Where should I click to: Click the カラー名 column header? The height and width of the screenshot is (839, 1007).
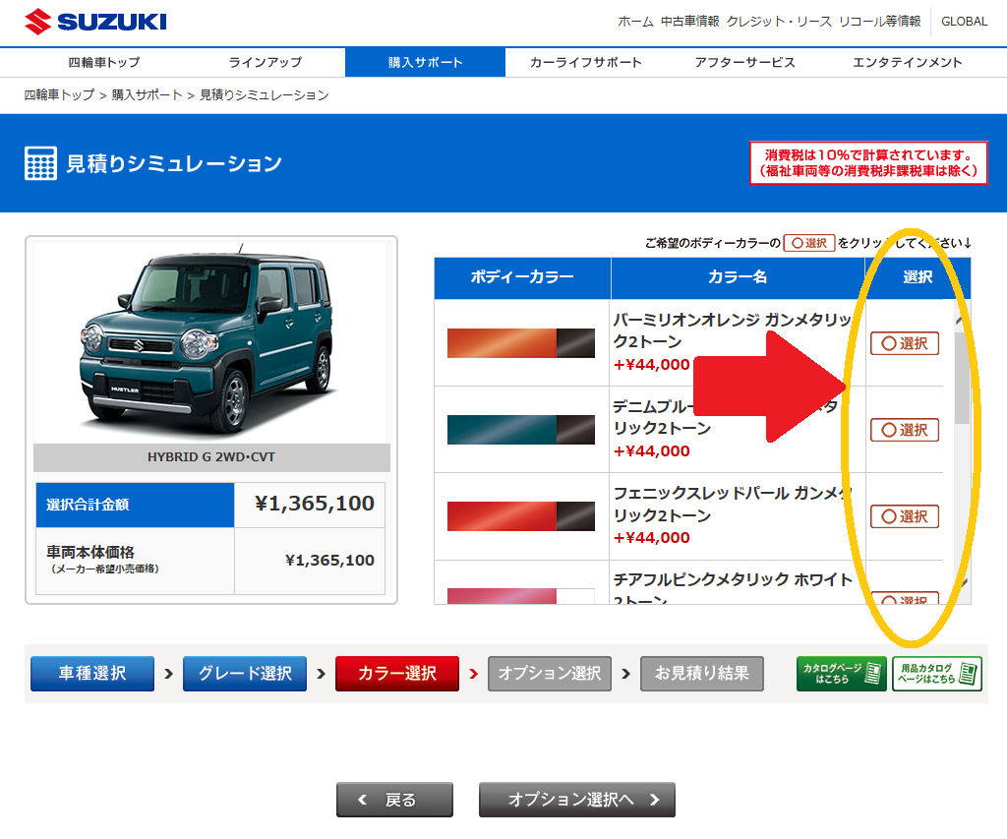point(738,277)
